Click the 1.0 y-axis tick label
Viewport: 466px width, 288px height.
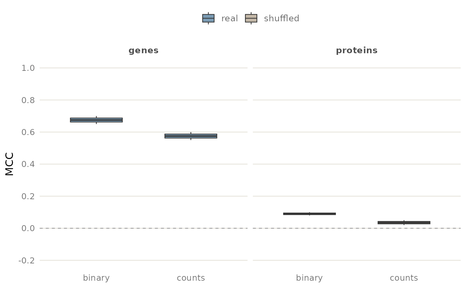[x=28, y=68]
